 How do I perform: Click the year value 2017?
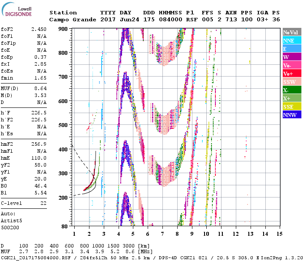(x=108, y=20)
